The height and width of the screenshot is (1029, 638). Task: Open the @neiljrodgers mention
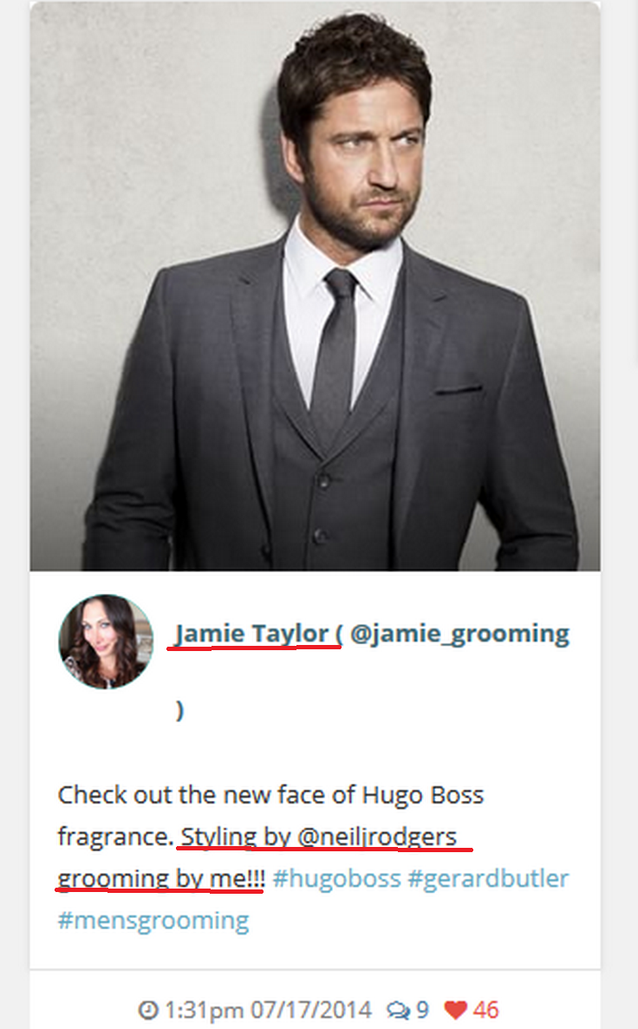click(x=377, y=837)
